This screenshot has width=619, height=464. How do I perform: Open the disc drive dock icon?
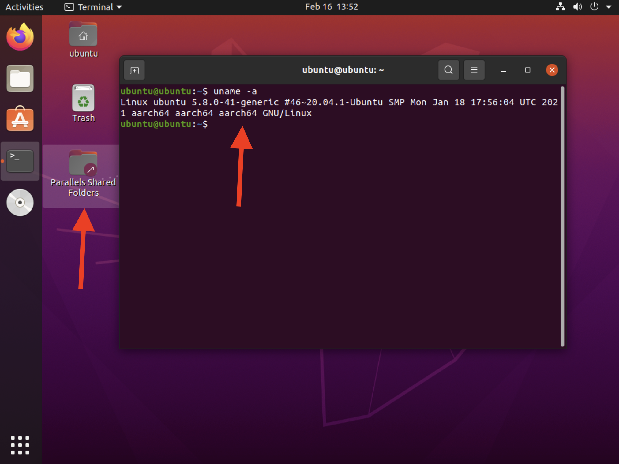click(20, 203)
